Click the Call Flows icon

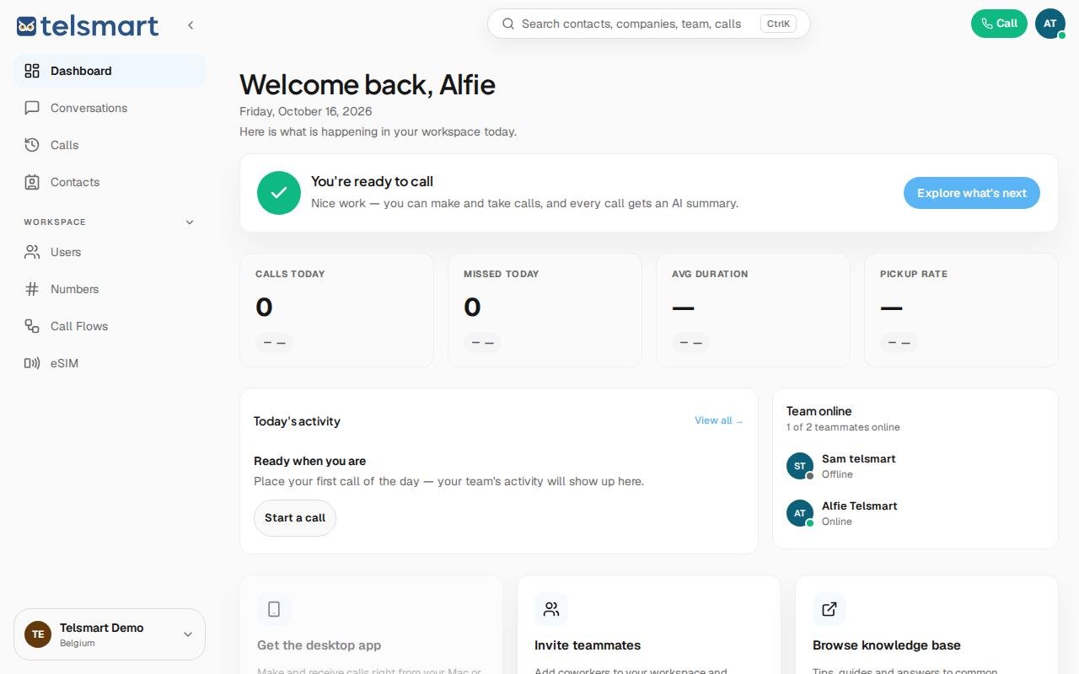(32, 326)
